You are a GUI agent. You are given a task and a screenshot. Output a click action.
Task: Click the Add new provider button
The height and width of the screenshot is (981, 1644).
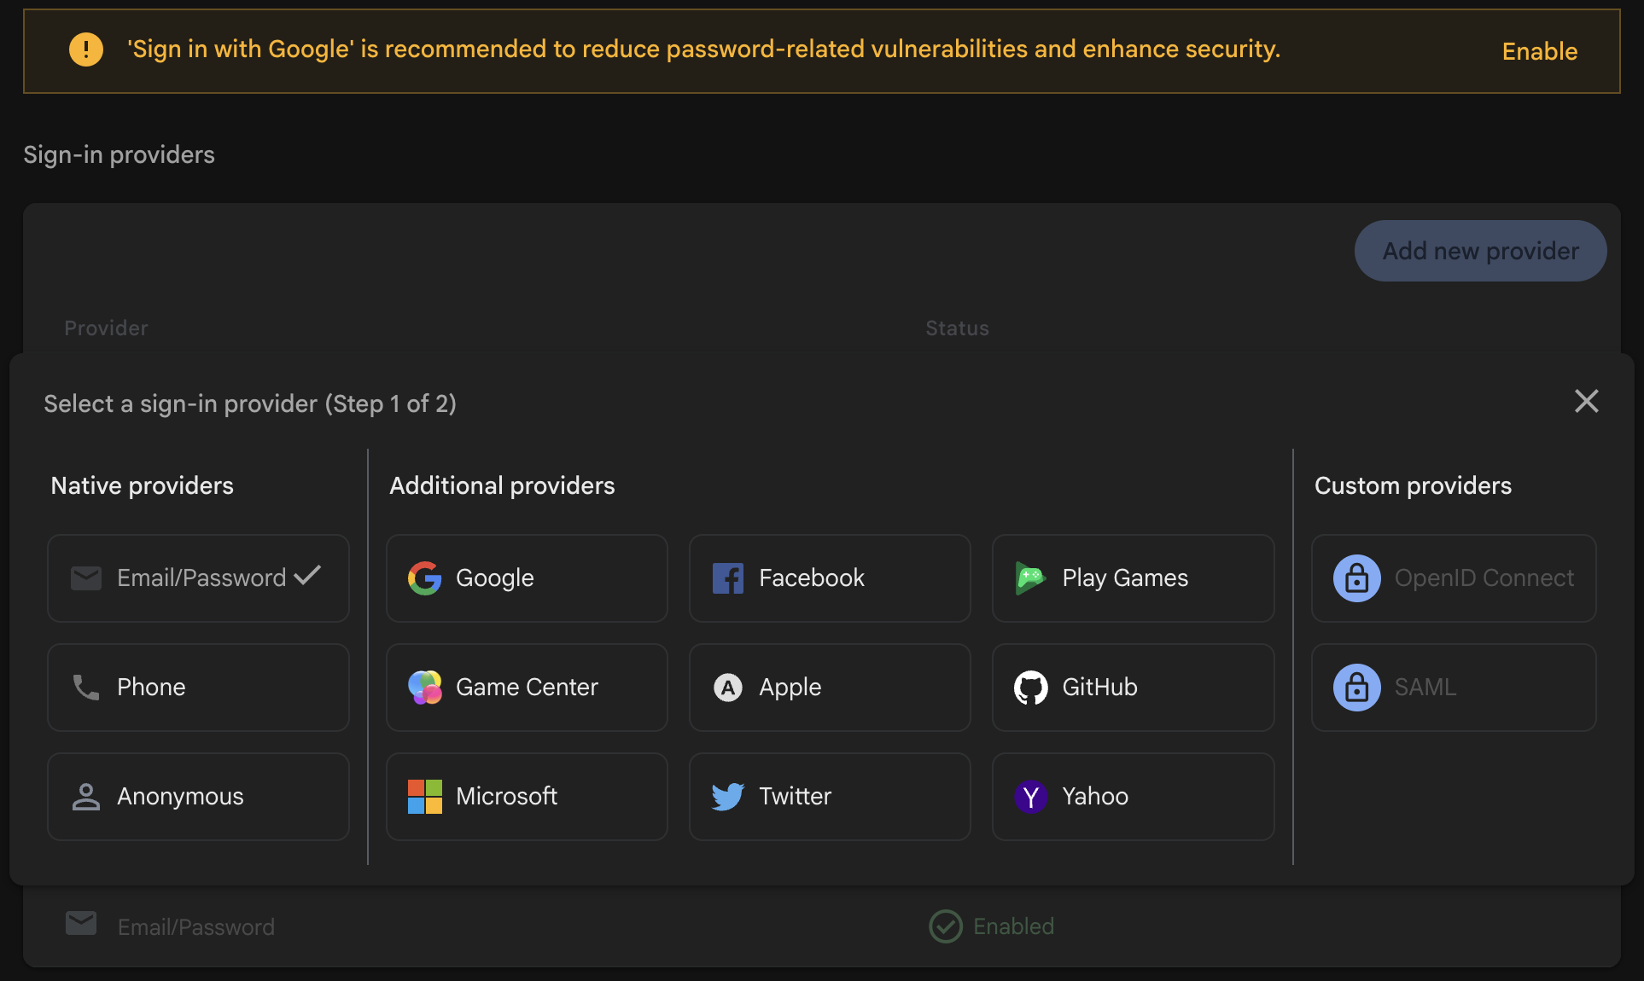(x=1480, y=251)
